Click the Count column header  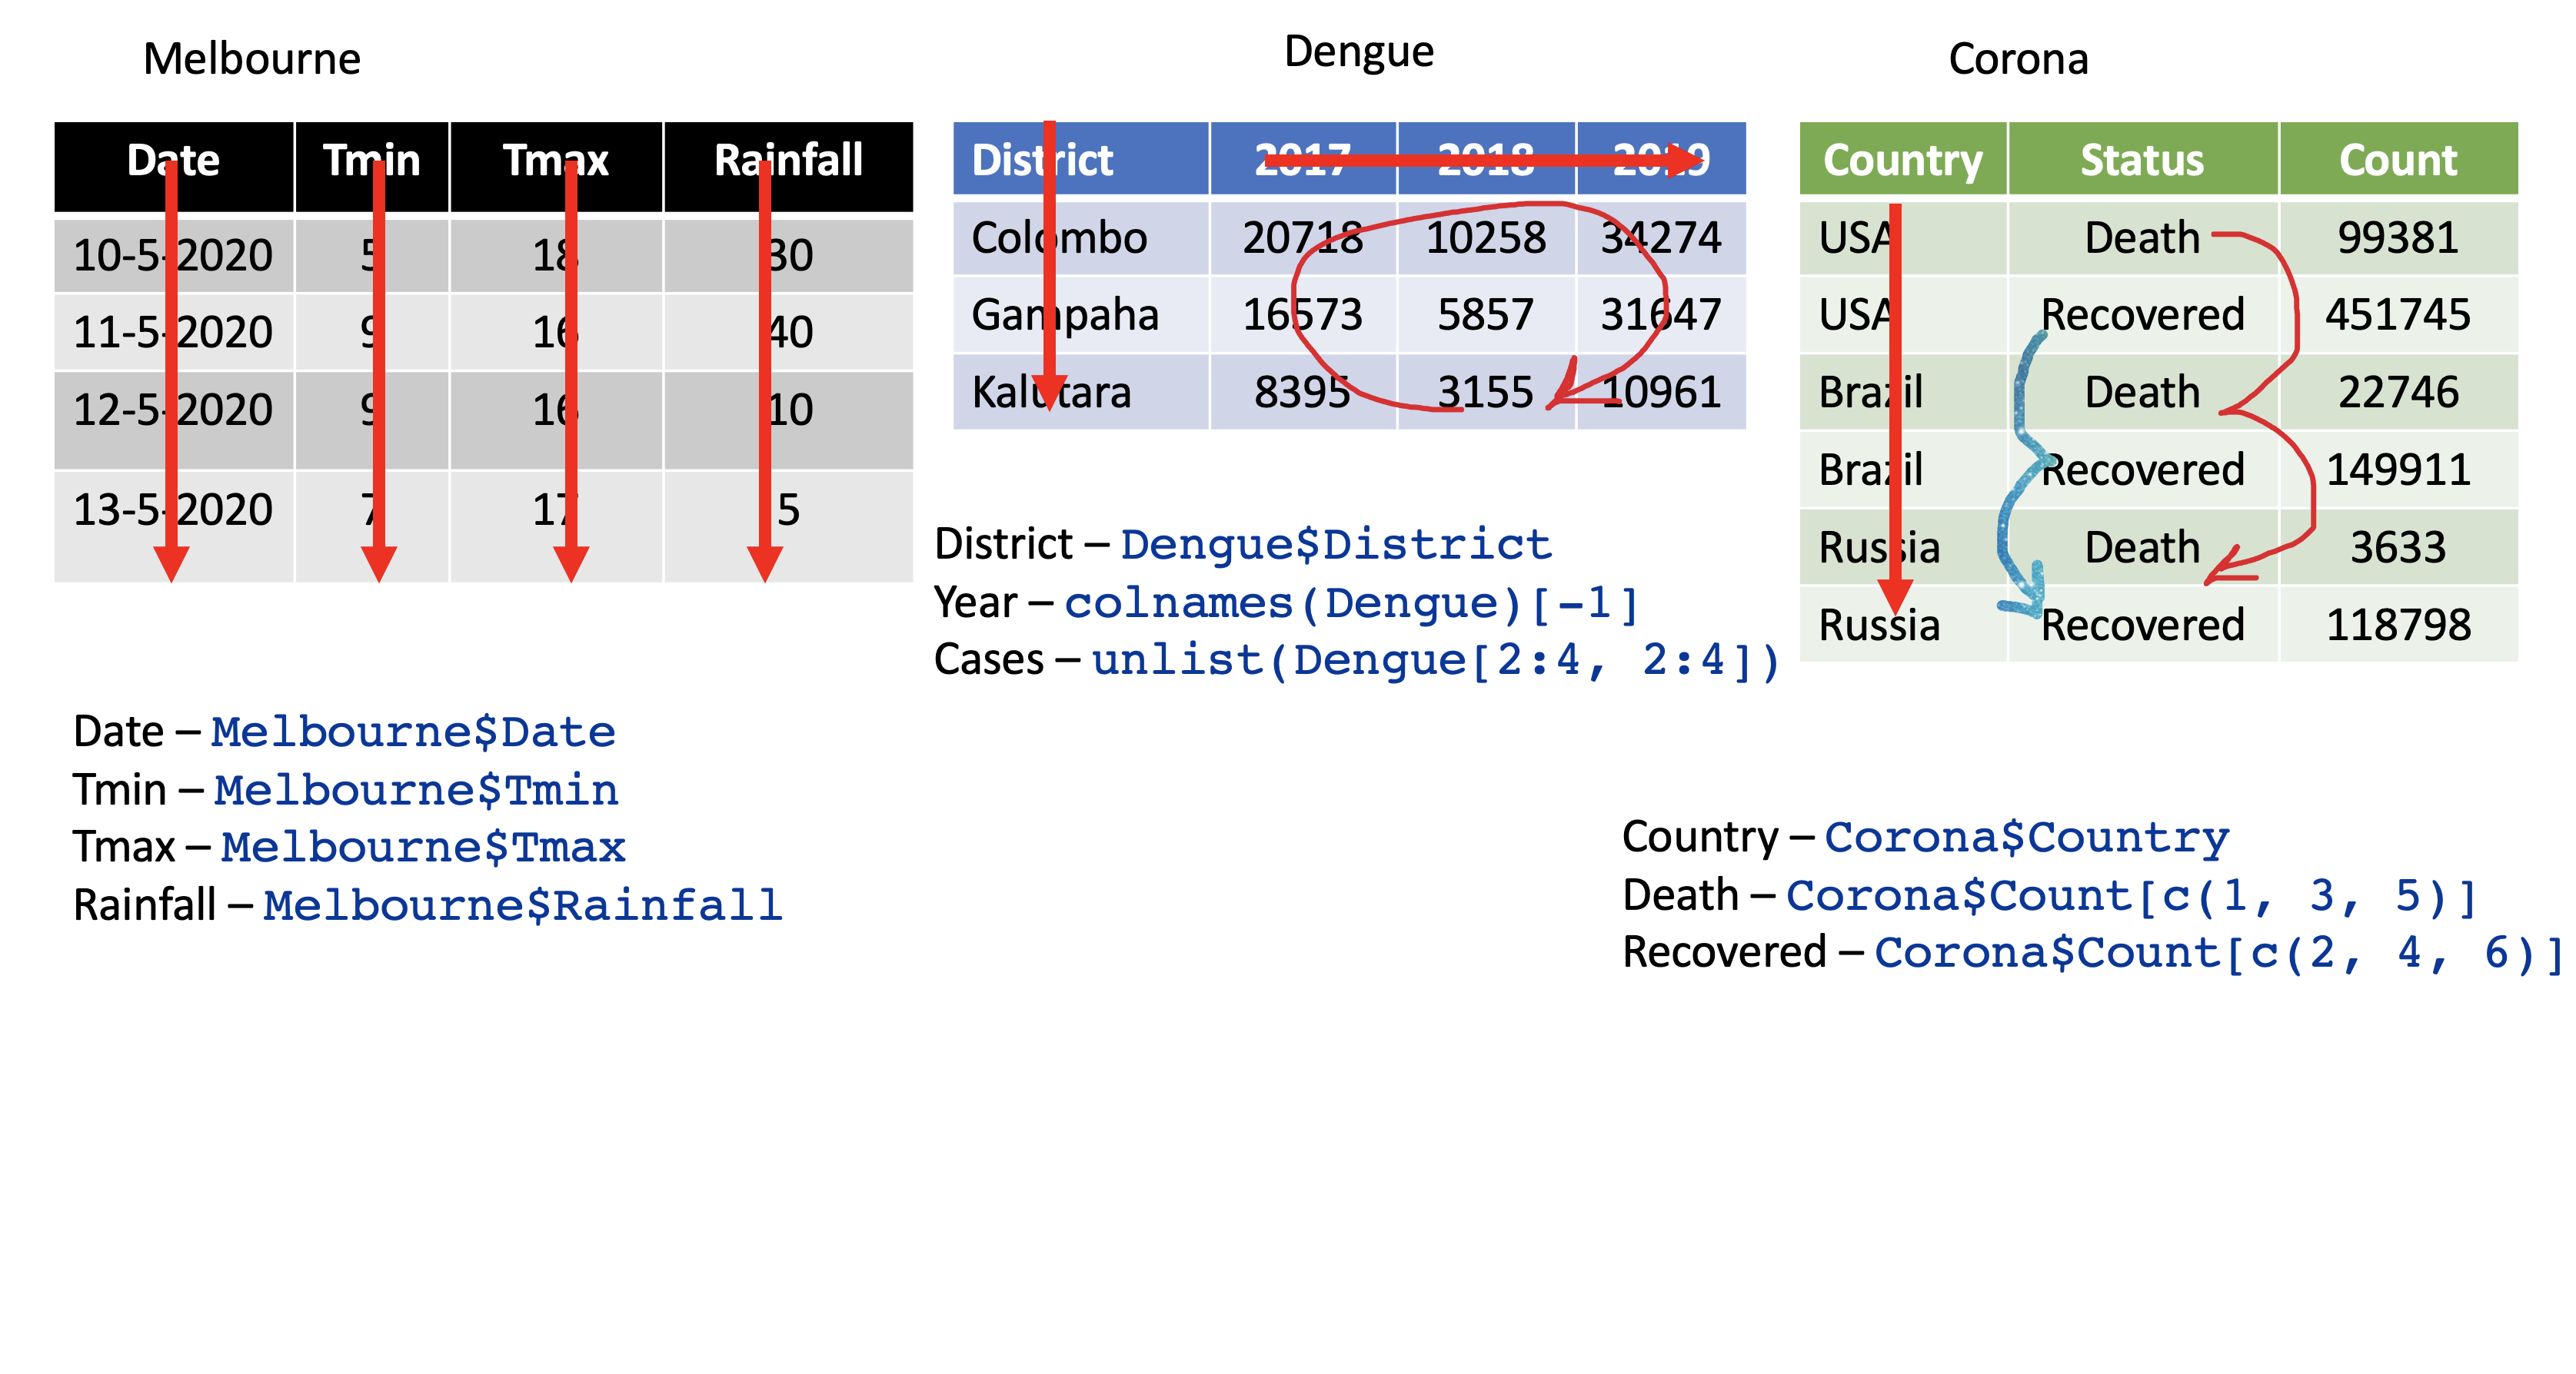tap(2398, 160)
